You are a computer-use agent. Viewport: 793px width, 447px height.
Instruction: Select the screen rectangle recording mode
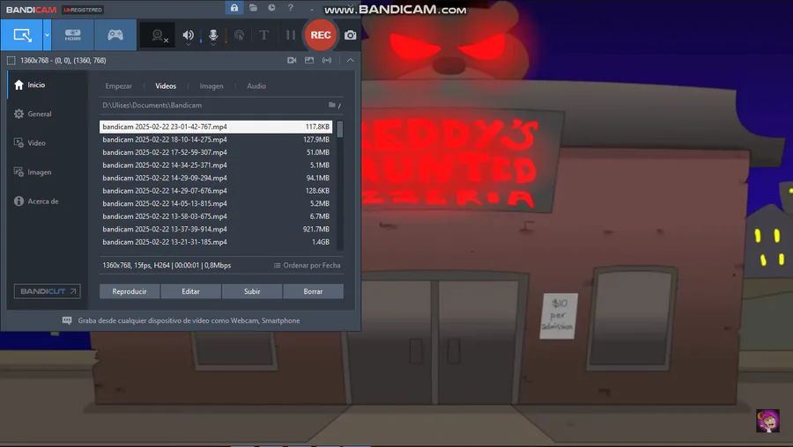click(22, 35)
